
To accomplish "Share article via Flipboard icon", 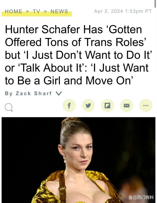I will [107, 106].
